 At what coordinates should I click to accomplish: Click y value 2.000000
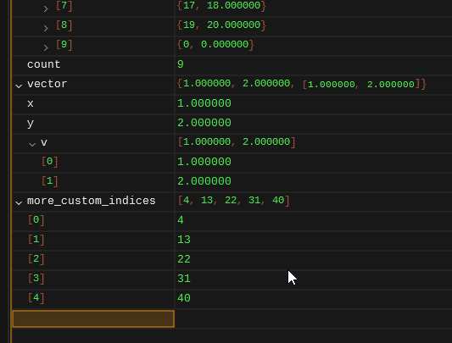[204, 123]
